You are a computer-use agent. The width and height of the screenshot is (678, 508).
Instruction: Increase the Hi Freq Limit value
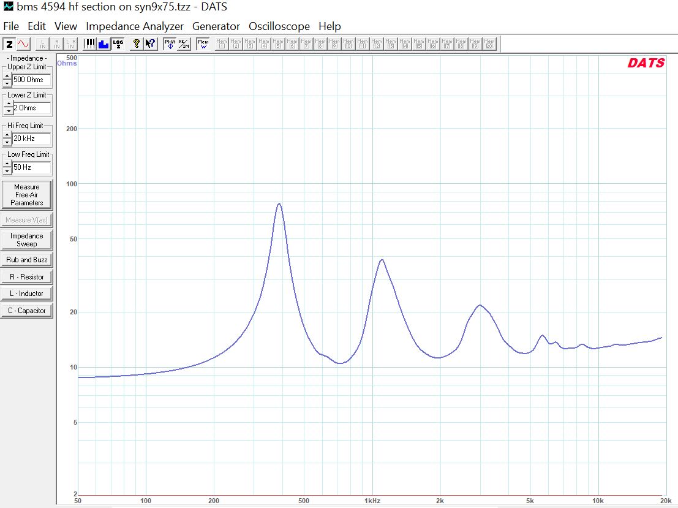(7, 135)
